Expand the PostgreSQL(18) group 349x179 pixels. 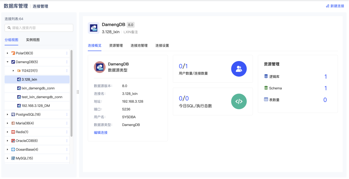7,114
